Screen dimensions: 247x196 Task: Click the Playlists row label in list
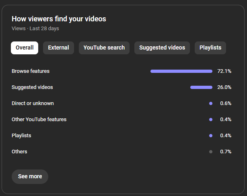tap(21, 136)
